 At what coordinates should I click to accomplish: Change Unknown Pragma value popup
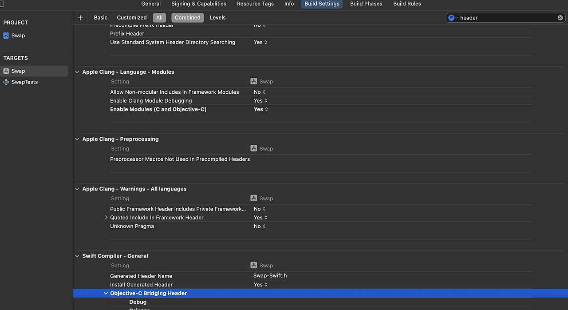click(260, 226)
